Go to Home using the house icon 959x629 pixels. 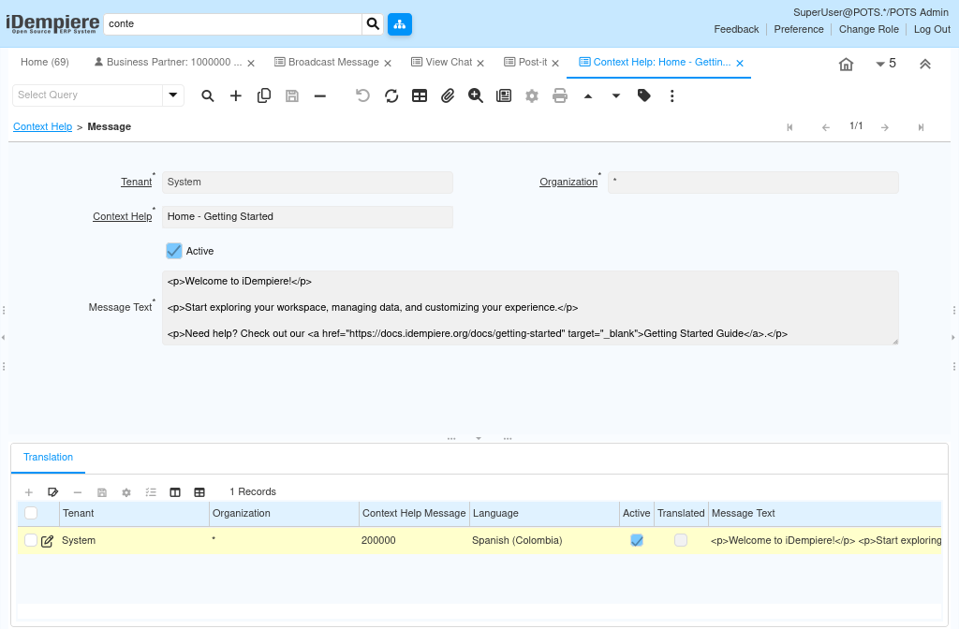pos(846,64)
